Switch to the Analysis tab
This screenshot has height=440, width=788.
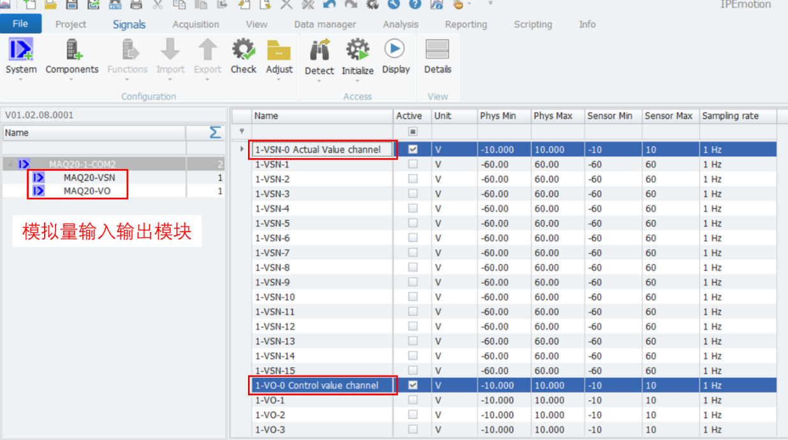[x=401, y=24]
